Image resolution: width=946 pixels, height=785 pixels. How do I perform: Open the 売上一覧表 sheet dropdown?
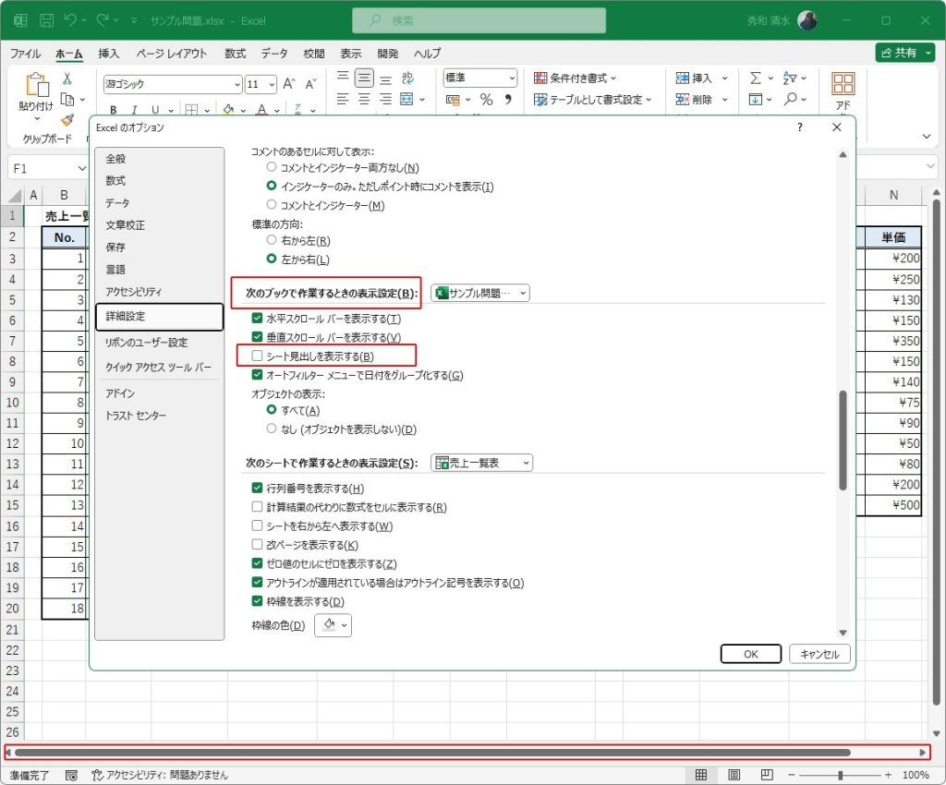point(482,463)
